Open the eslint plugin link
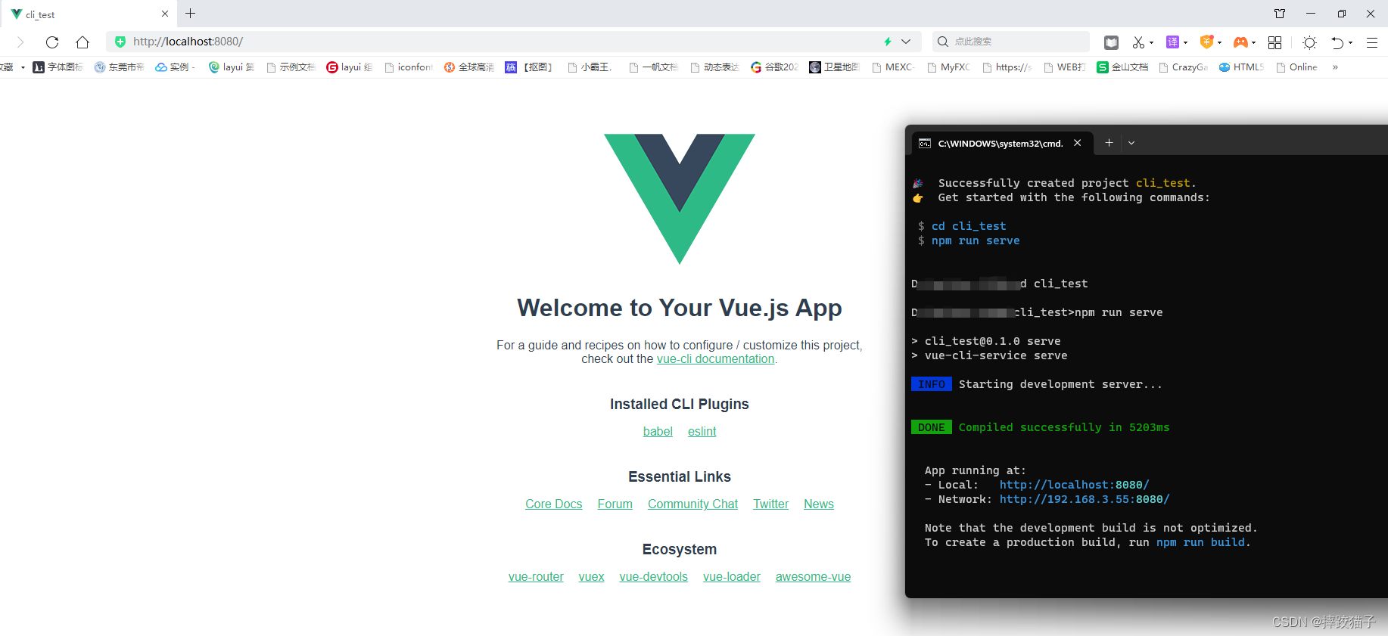 [x=702, y=431]
